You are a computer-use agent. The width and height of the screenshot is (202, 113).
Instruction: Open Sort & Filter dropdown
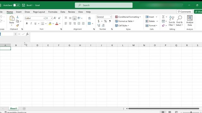click(172, 21)
